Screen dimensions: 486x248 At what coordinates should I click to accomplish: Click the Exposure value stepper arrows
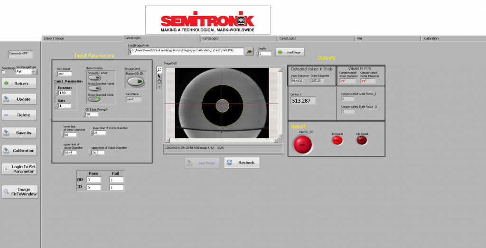pos(56,93)
